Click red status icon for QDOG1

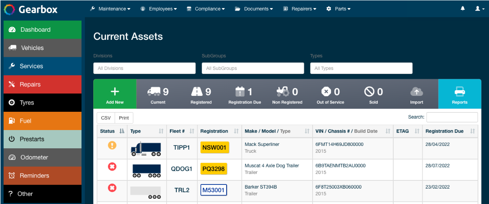click(112, 166)
